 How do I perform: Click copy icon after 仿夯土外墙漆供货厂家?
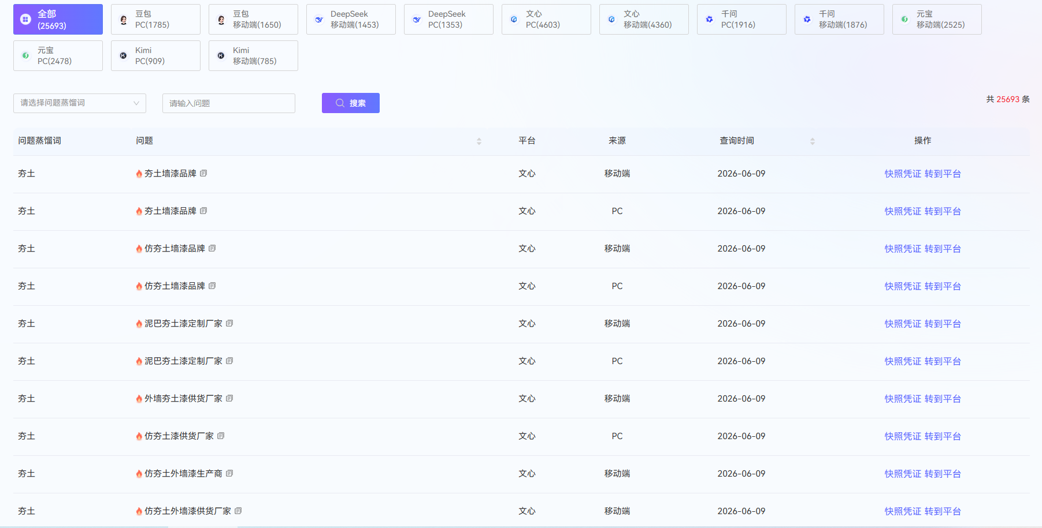(238, 511)
